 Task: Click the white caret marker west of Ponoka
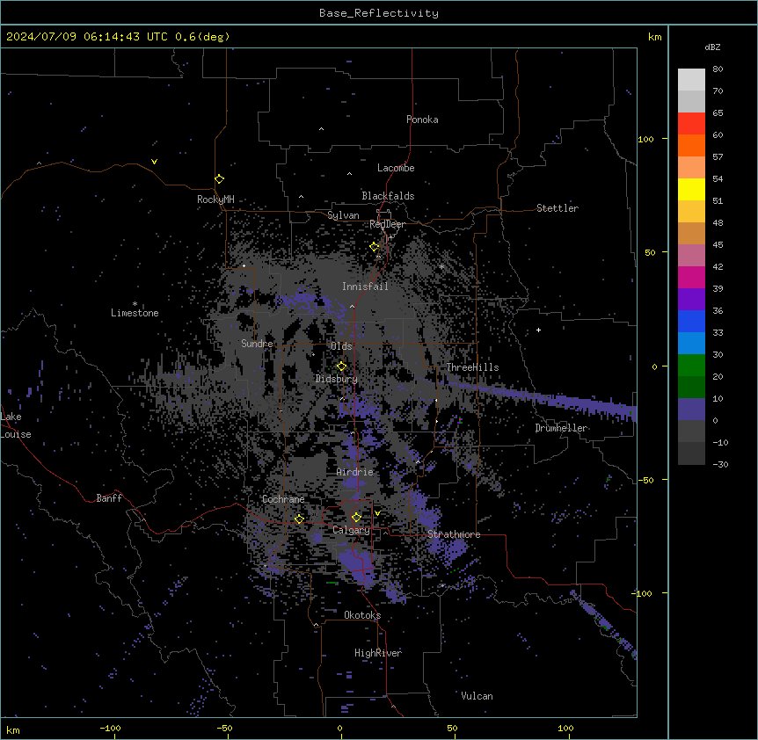321,129
